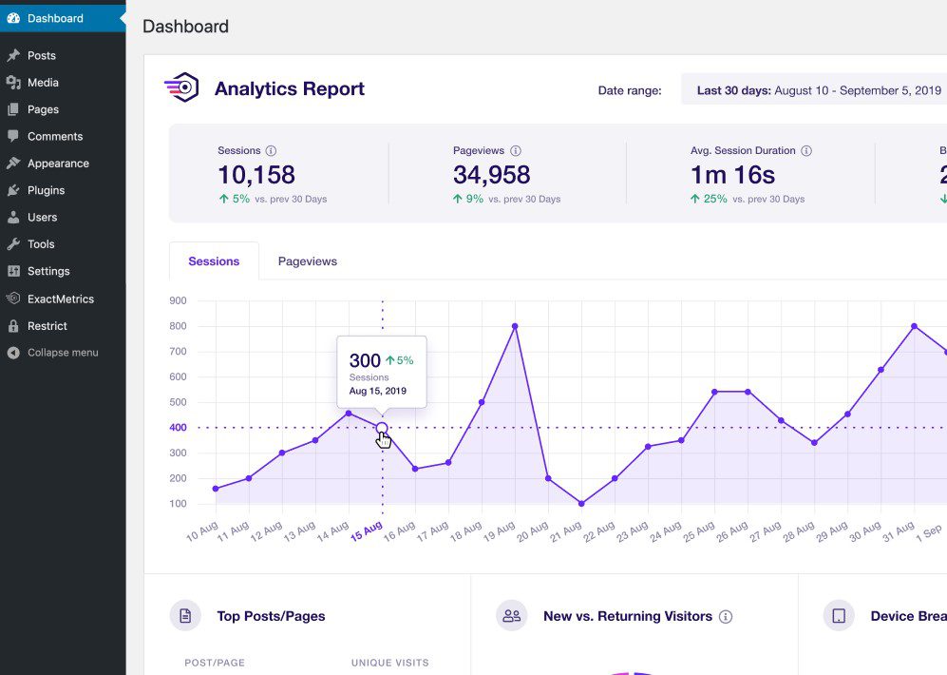Click the New vs. Returning Visitors panel icon
Image resolution: width=947 pixels, height=675 pixels.
[x=511, y=616]
